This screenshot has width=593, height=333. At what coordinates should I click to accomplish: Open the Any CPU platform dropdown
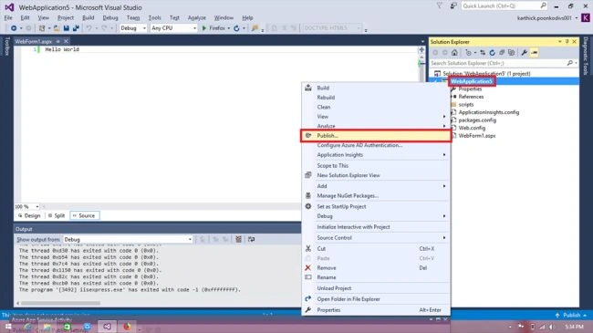tap(173, 28)
